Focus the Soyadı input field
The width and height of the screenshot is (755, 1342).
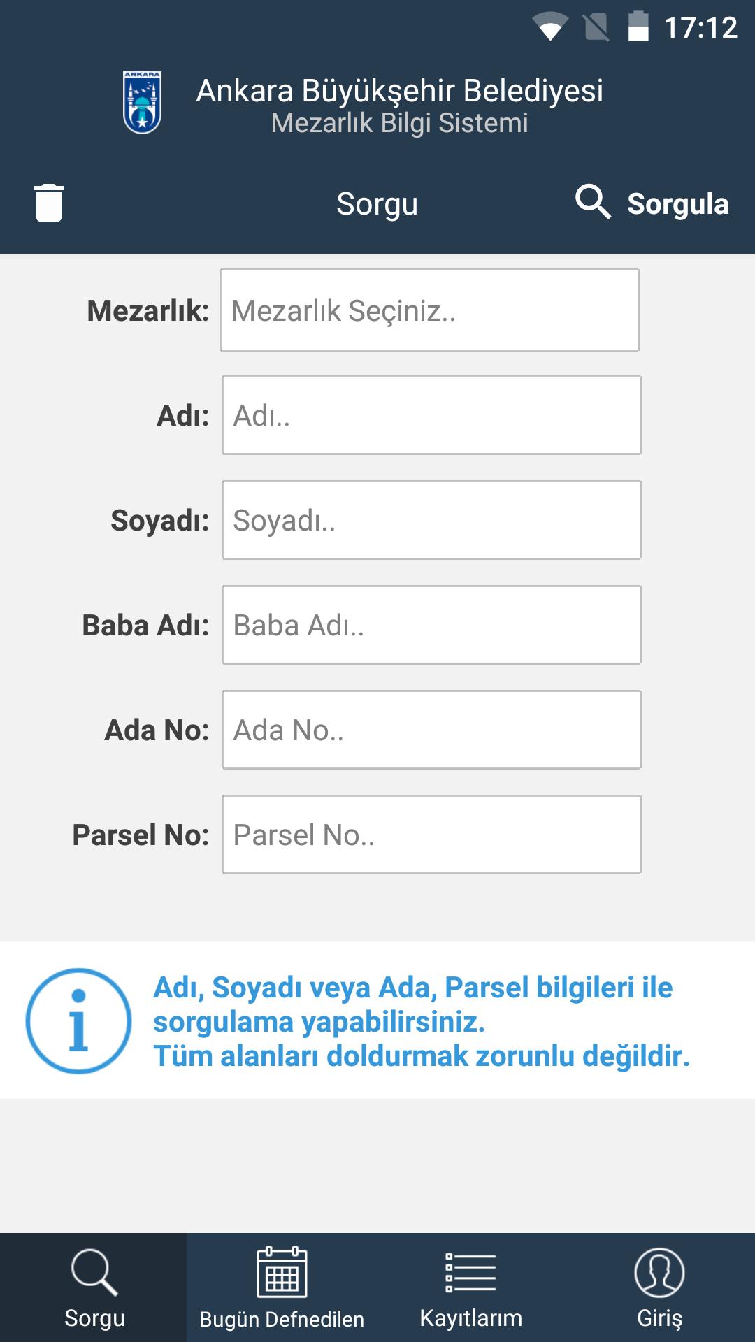432,520
